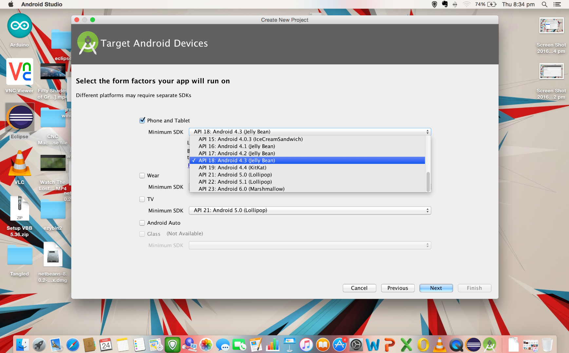Open TV Minimum SDK dropdown
The width and height of the screenshot is (569, 353).
pyautogui.click(x=310, y=210)
